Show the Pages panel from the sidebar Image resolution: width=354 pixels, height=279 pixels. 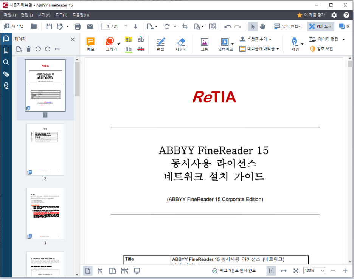[x=6, y=39]
